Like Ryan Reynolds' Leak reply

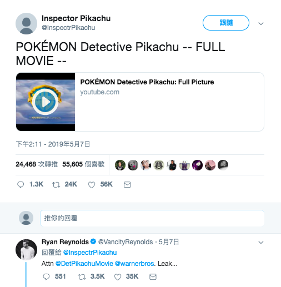click(118, 276)
